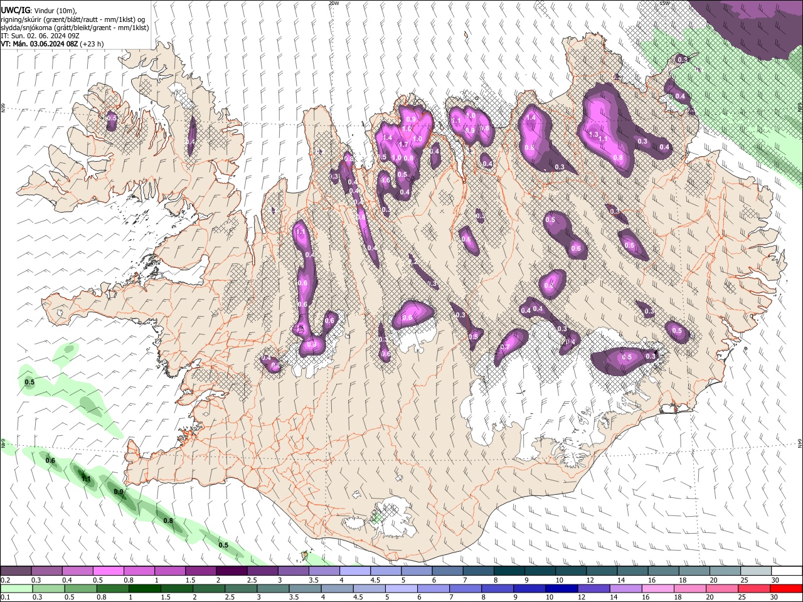Select the bright red rain swatch labeled 25

pyautogui.click(x=754, y=588)
